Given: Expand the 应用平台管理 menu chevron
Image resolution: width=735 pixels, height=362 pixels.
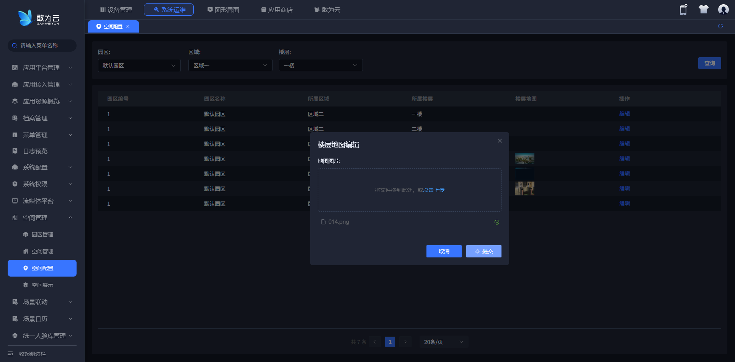Looking at the screenshot, I should pyautogui.click(x=70, y=67).
